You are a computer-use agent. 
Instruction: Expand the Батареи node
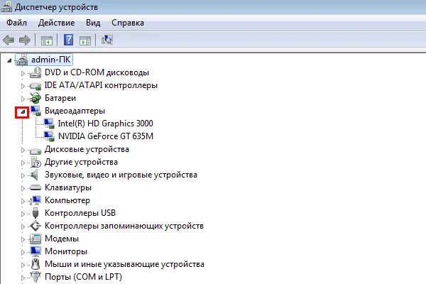click(x=23, y=99)
